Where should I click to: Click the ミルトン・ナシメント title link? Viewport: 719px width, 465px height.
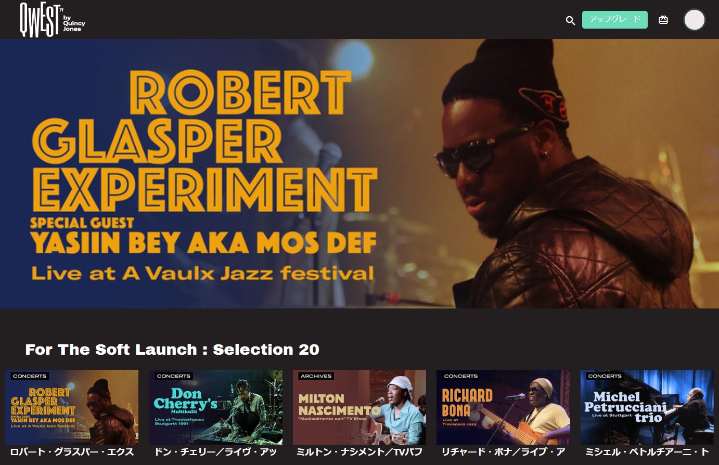(x=359, y=452)
